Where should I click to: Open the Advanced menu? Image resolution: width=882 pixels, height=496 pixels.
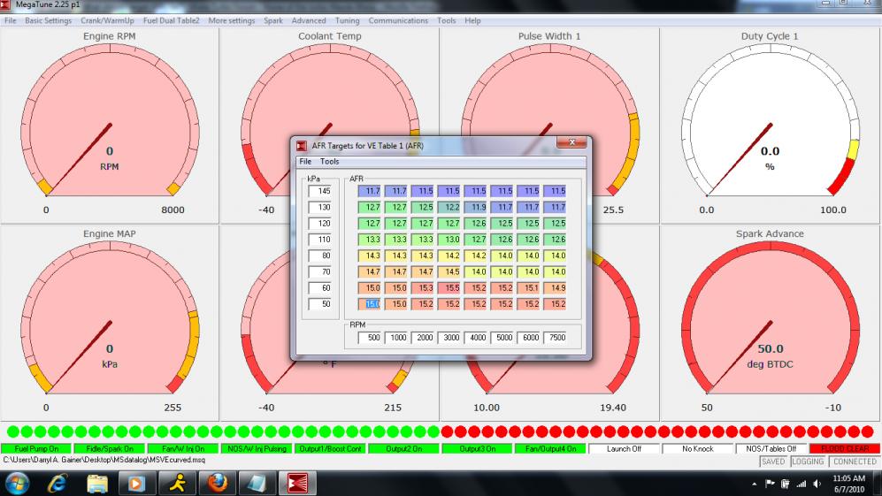(309, 21)
